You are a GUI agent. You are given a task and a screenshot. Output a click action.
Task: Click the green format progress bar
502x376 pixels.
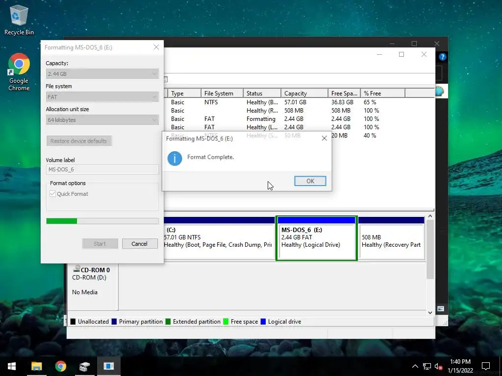[x=102, y=221]
